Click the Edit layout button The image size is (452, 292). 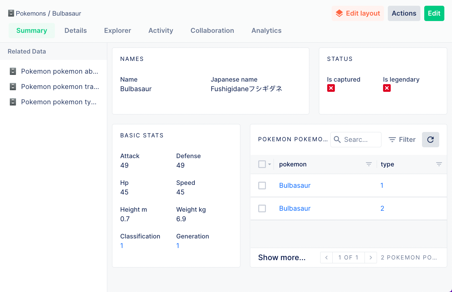pos(358,13)
